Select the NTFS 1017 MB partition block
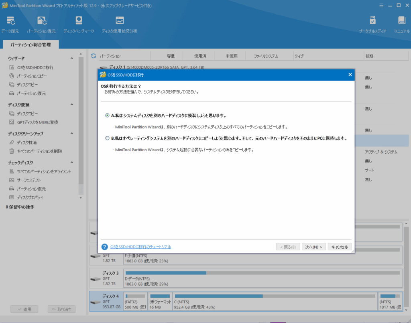The image size is (411, 323). pos(390,301)
